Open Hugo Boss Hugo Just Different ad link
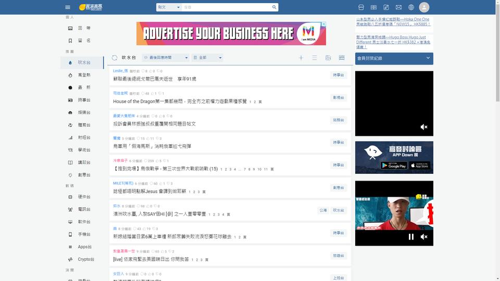This screenshot has width=500, height=281. (394, 42)
